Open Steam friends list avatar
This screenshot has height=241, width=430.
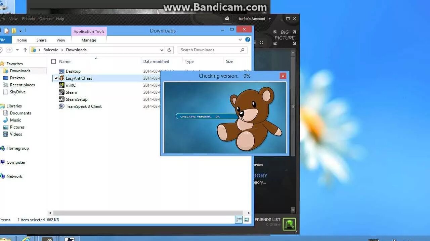coord(289,224)
